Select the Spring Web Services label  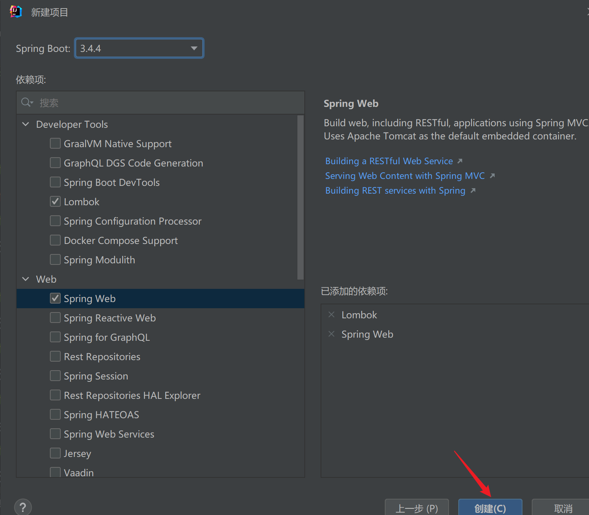[109, 434]
